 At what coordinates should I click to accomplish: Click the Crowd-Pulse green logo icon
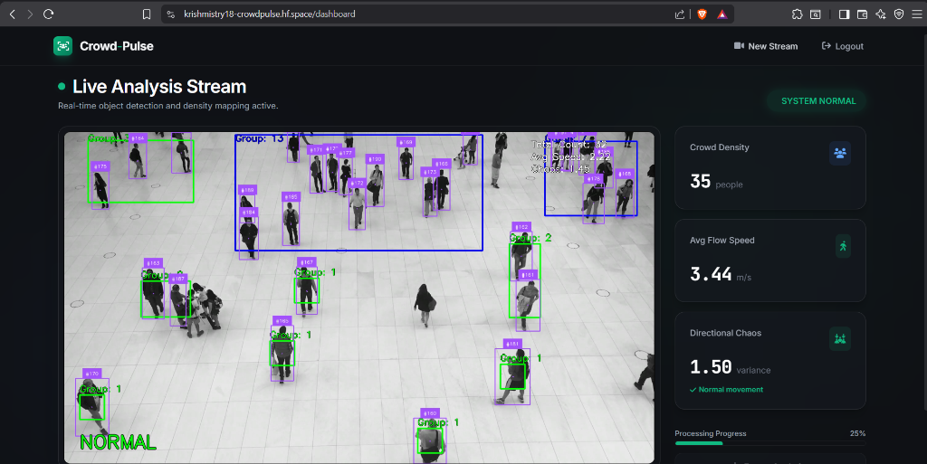click(62, 46)
